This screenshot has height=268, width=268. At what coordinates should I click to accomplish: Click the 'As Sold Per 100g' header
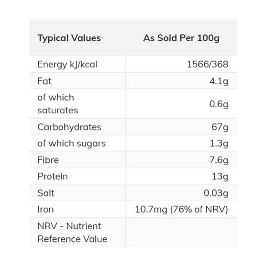[181, 38]
